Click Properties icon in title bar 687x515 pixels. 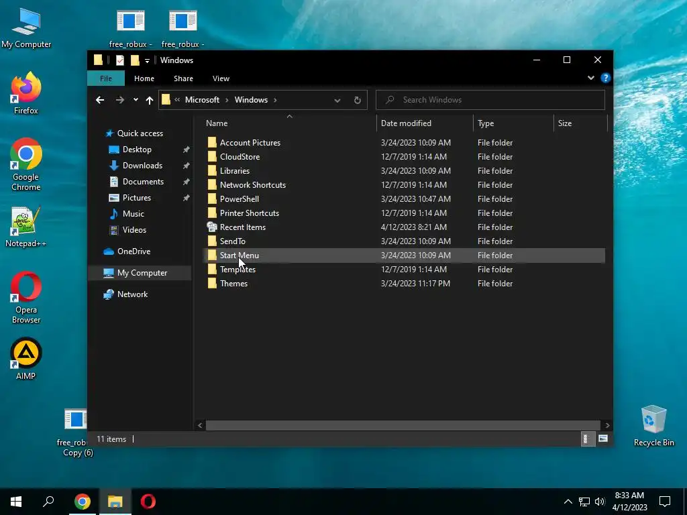pos(120,60)
